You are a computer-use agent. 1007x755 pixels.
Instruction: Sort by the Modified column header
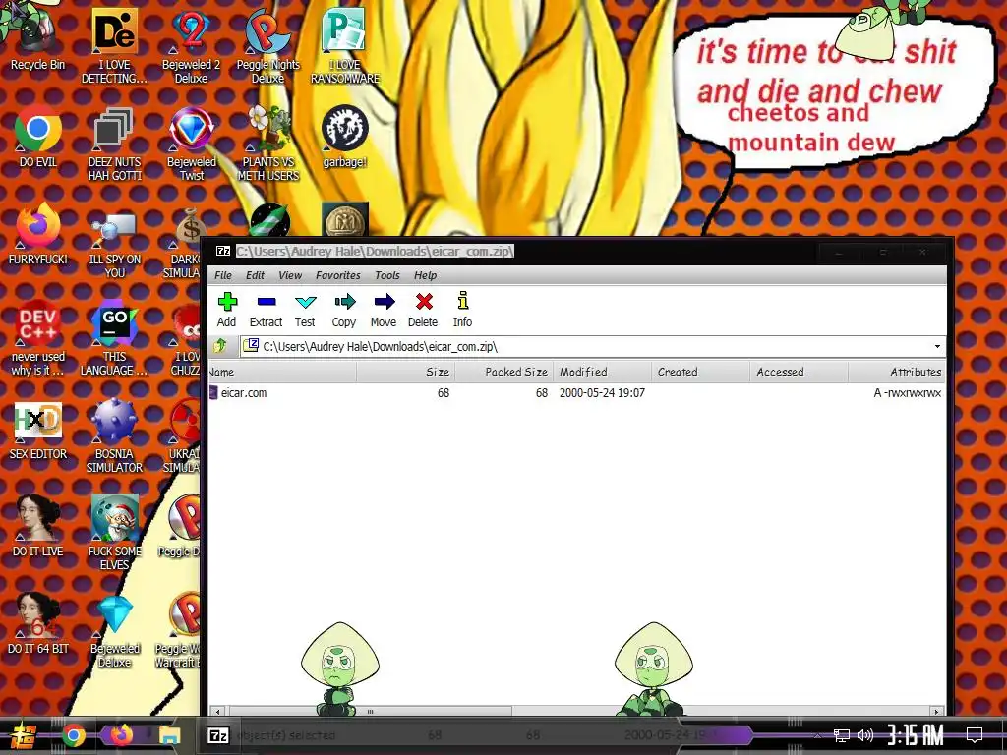coord(603,372)
